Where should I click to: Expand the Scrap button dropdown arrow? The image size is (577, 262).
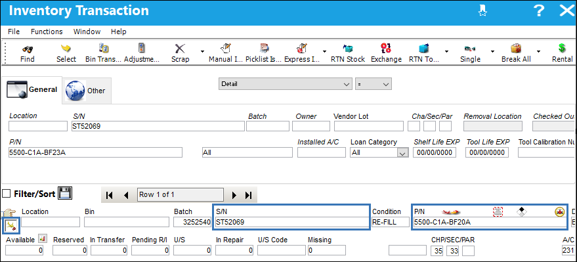[202, 51]
